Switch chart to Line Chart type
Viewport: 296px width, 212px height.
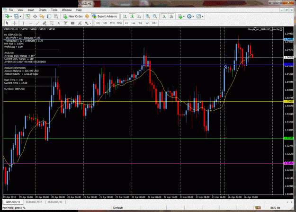[139, 17]
